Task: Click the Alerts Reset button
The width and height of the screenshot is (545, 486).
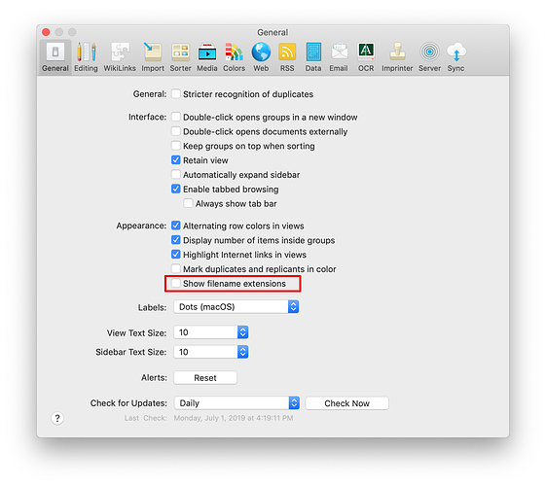Action: tap(205, 378)
